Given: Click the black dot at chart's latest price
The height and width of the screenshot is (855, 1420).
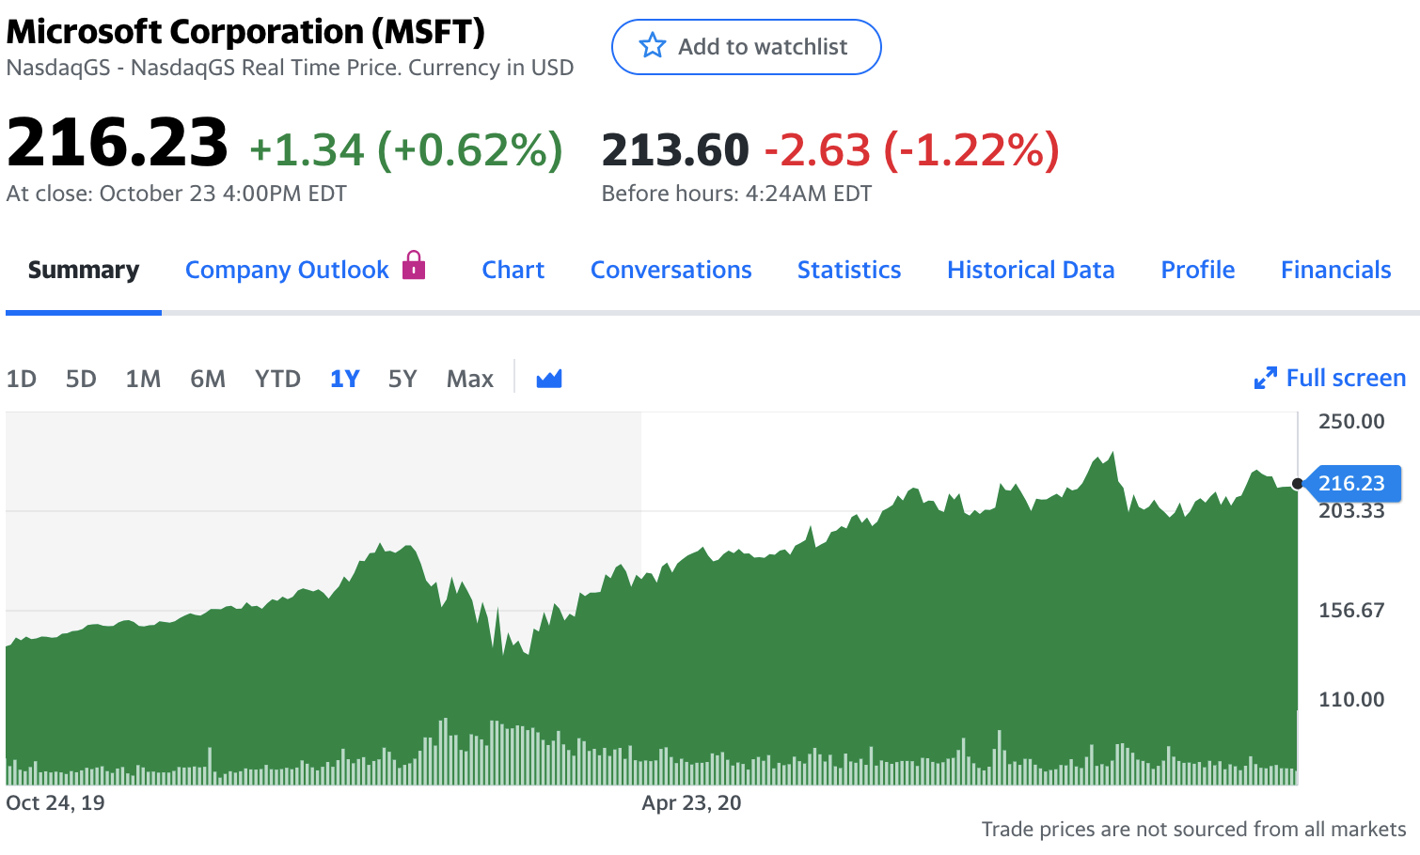Looking at the screenshot, I should coord(1298,484).
